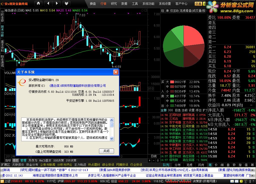Click the 关闭 button in the about dialog
The image size is (256, 184).
[106, 151]
